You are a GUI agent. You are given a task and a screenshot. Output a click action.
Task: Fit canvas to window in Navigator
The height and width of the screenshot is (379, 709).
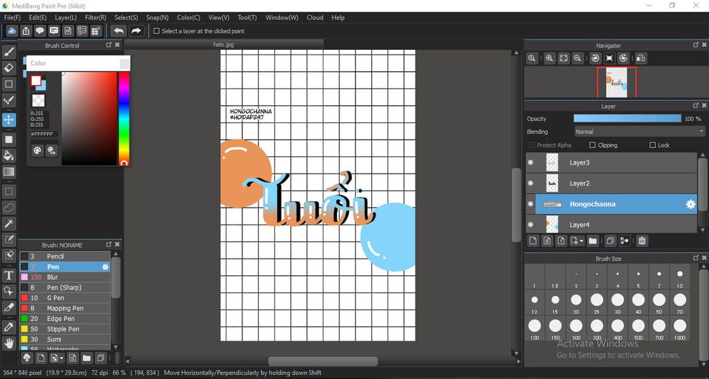[x=564, y=58]
